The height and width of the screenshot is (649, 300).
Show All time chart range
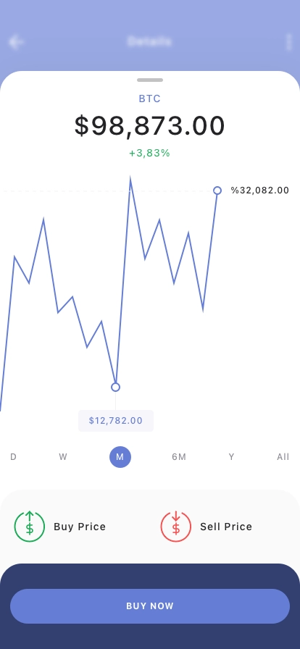tap(283, 457)
